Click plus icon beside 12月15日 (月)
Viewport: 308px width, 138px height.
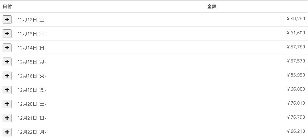tap(7, 62)
